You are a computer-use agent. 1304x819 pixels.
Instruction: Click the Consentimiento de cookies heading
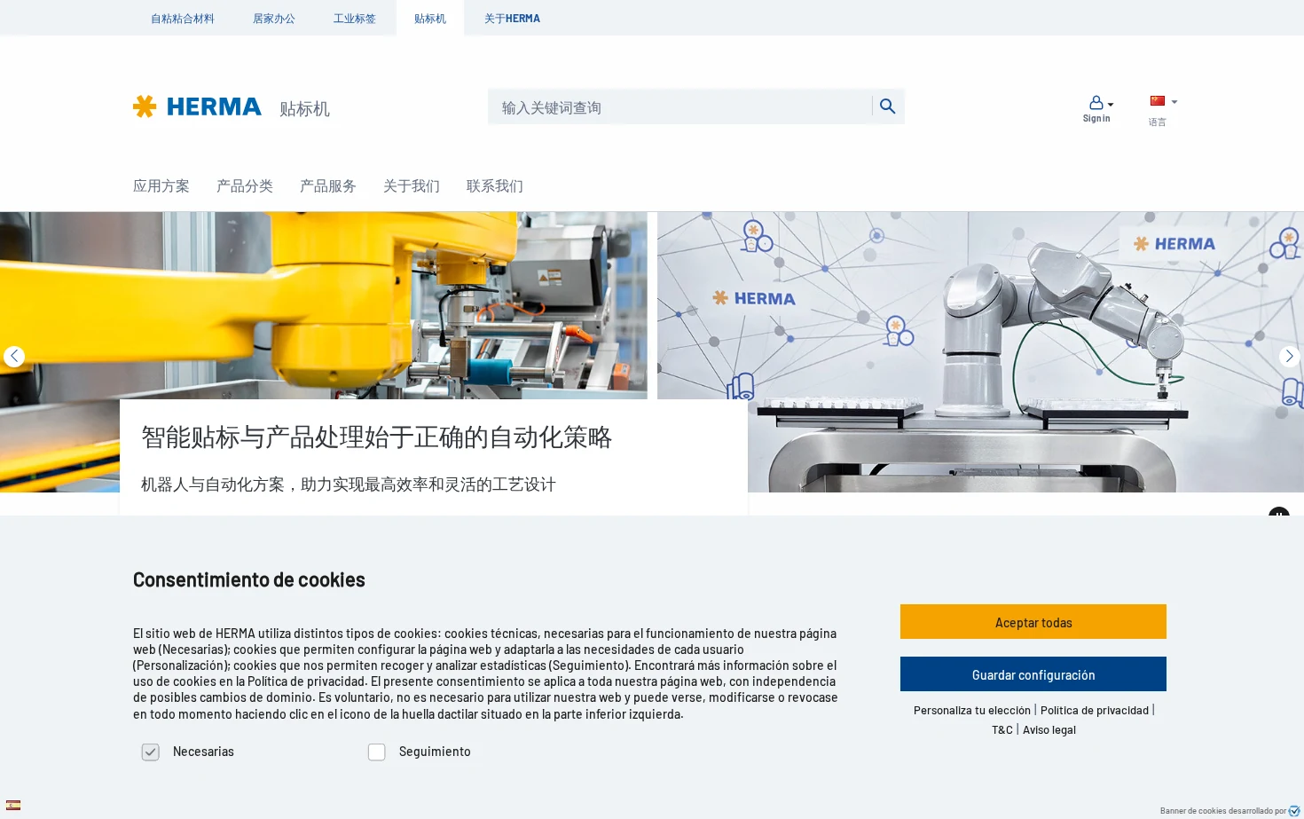coord(249,580)
